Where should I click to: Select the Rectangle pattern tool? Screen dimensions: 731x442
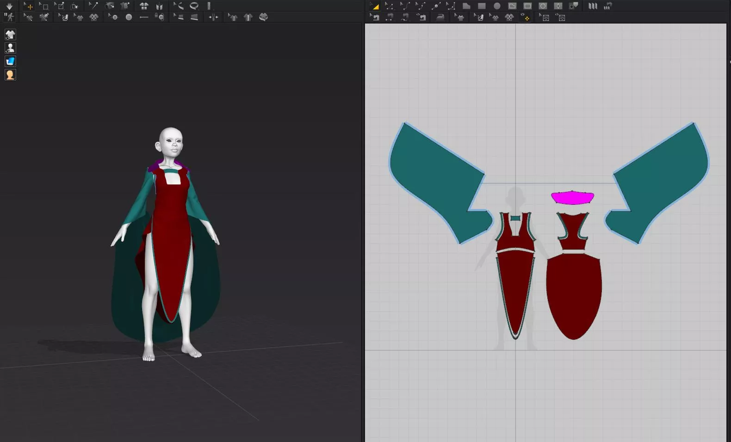click(482, 6)
